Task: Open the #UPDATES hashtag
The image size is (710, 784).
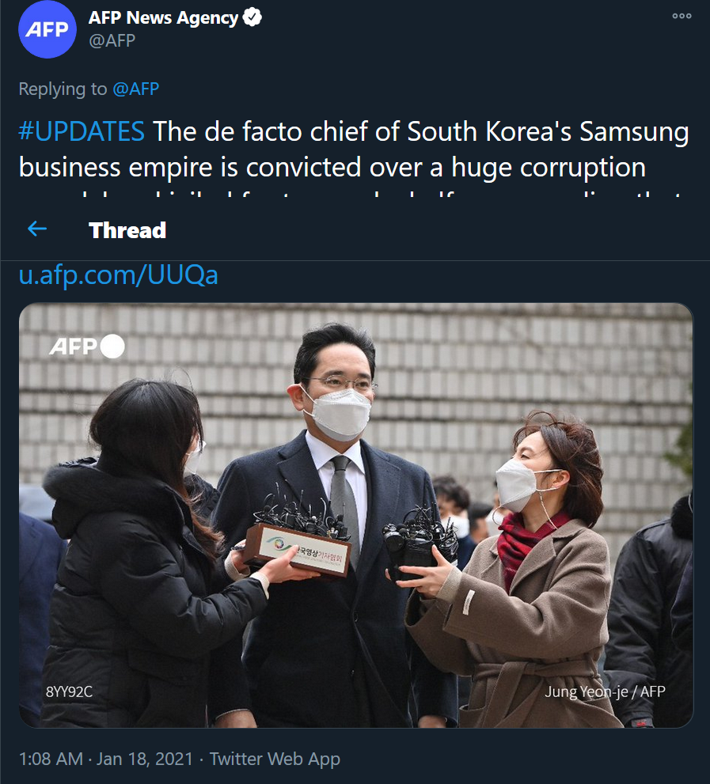Action: pyautogui.click(x=82, y=131)
